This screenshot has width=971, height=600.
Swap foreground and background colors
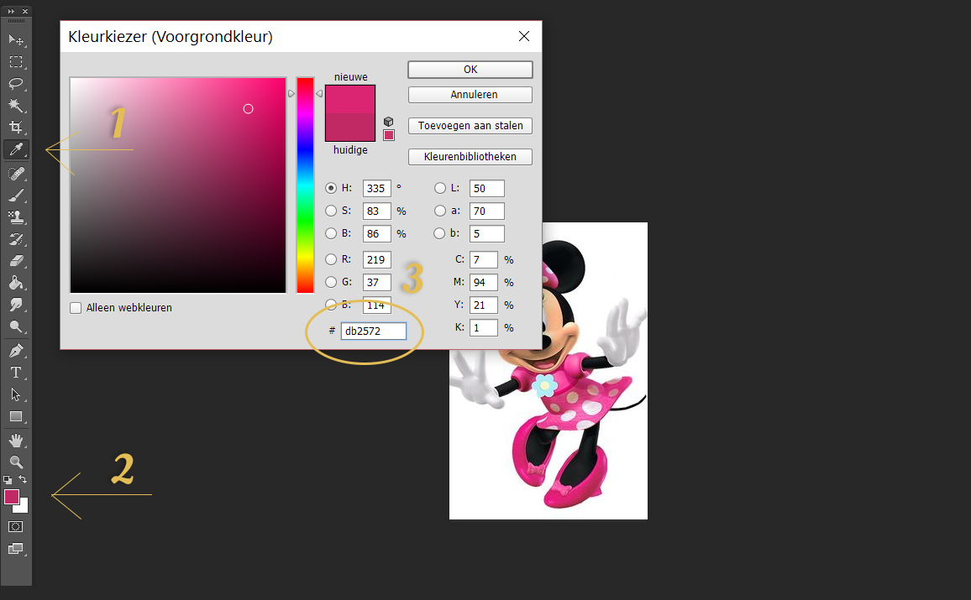pyautogui.click(x=23, y=479)
